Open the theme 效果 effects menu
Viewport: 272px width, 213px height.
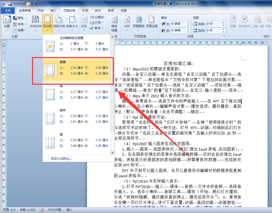[x=20, y=30]
